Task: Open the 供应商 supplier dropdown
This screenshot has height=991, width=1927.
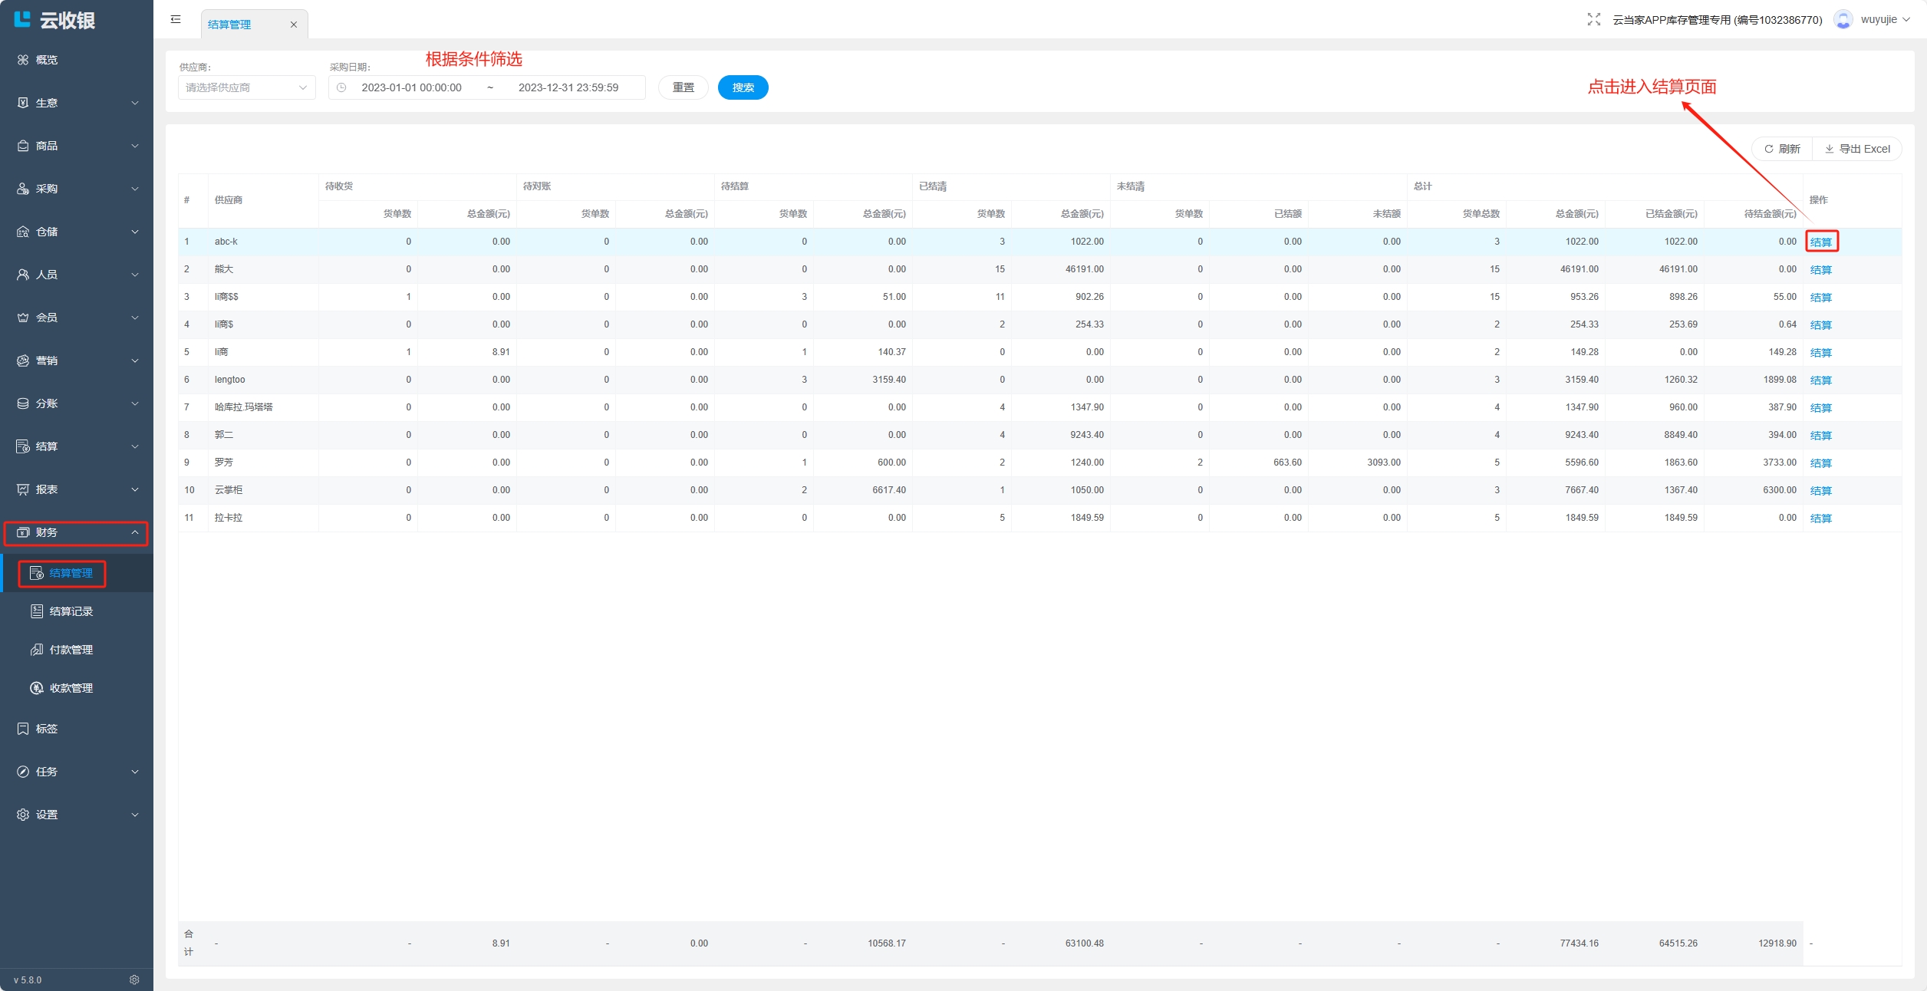Action: point(245,87)
